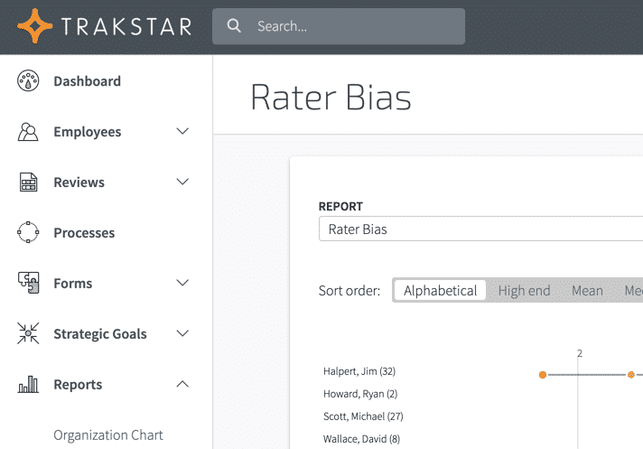Collapse the Reports section chevron
The width and height of the screenshot is (643, 449).
pos(182,384)
